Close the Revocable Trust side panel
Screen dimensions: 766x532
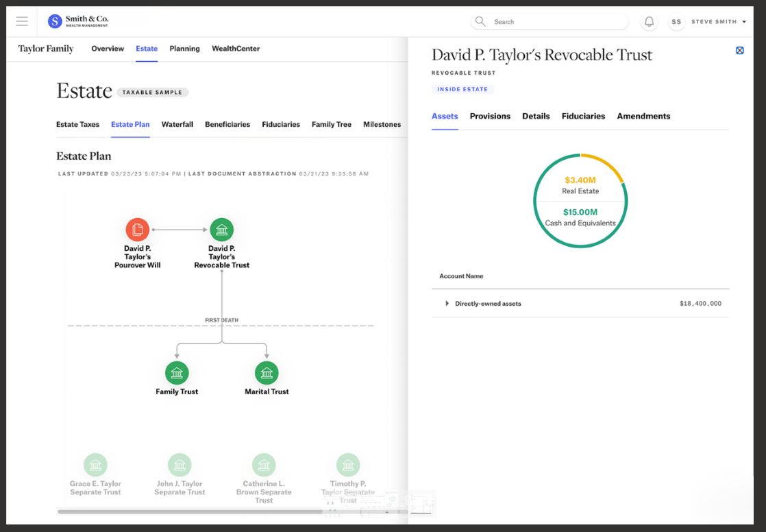[739, 50]
